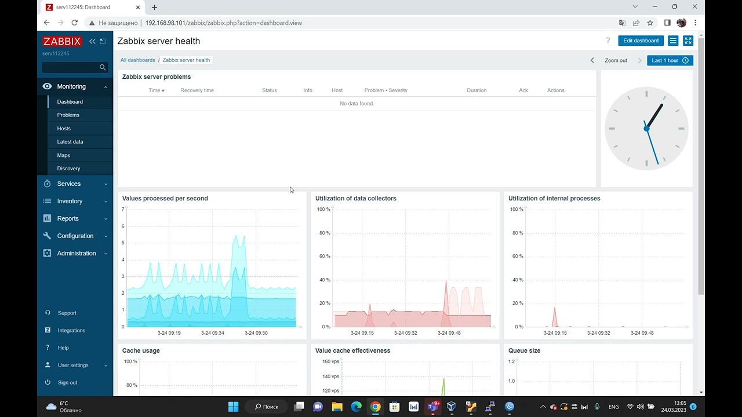Click the Reports bar-chart icon
Viewport: 742px width, 417px height.
coord(47,218)
